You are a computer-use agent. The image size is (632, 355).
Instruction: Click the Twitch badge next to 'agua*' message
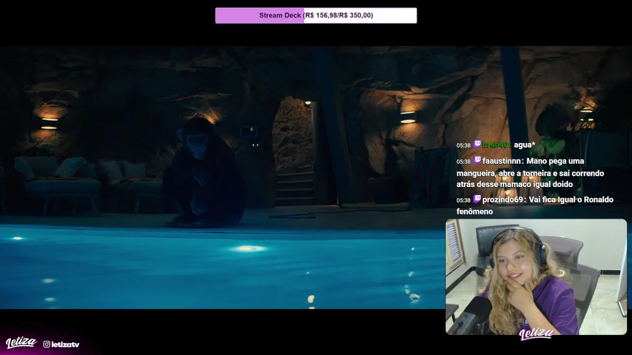coord(477,144)
